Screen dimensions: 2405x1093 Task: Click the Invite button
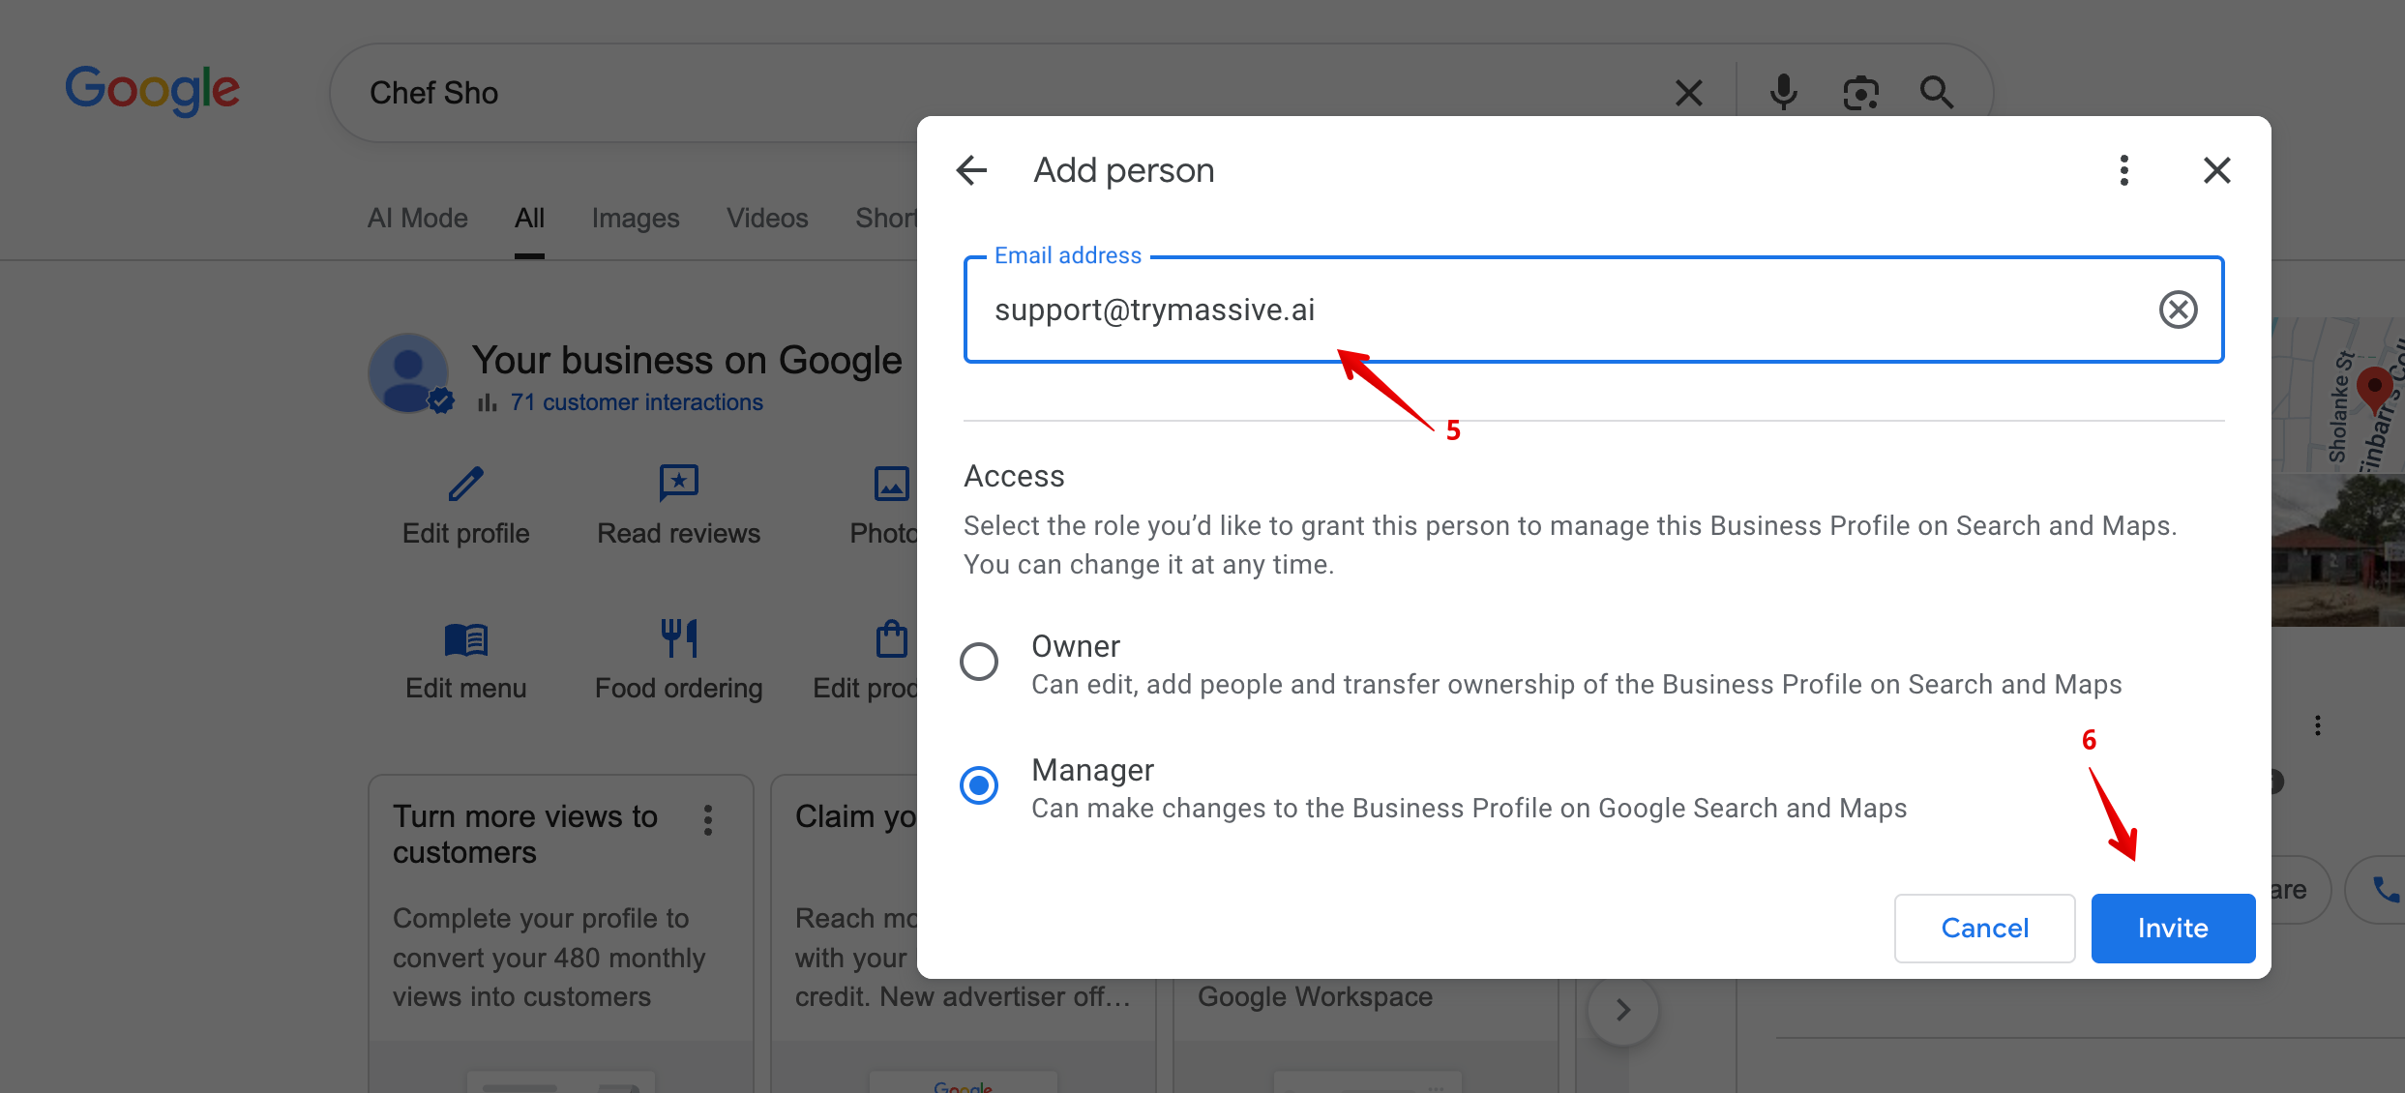pos(2173,929)
